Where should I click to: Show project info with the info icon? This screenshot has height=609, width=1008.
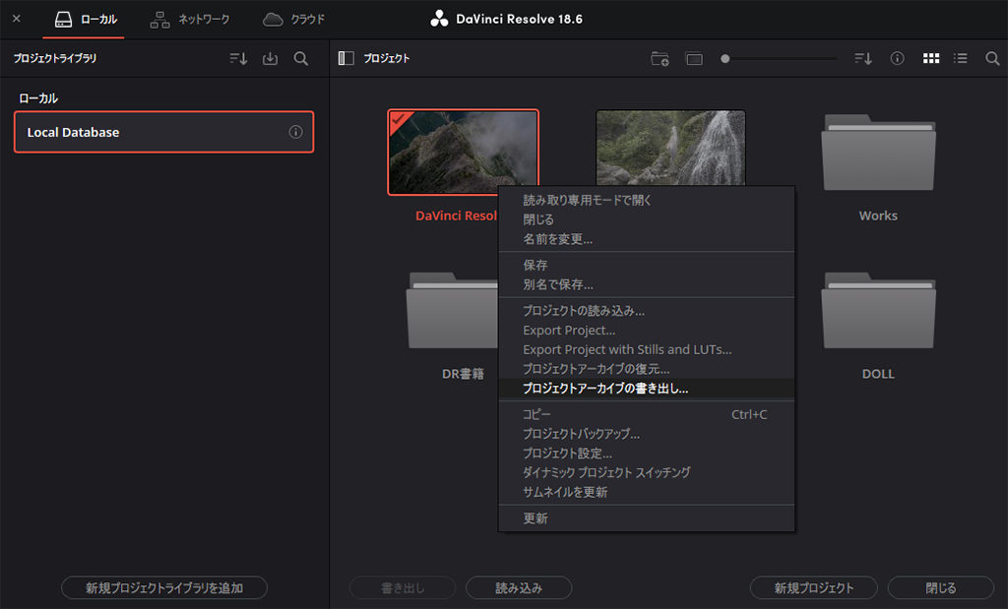pos(898,58)
